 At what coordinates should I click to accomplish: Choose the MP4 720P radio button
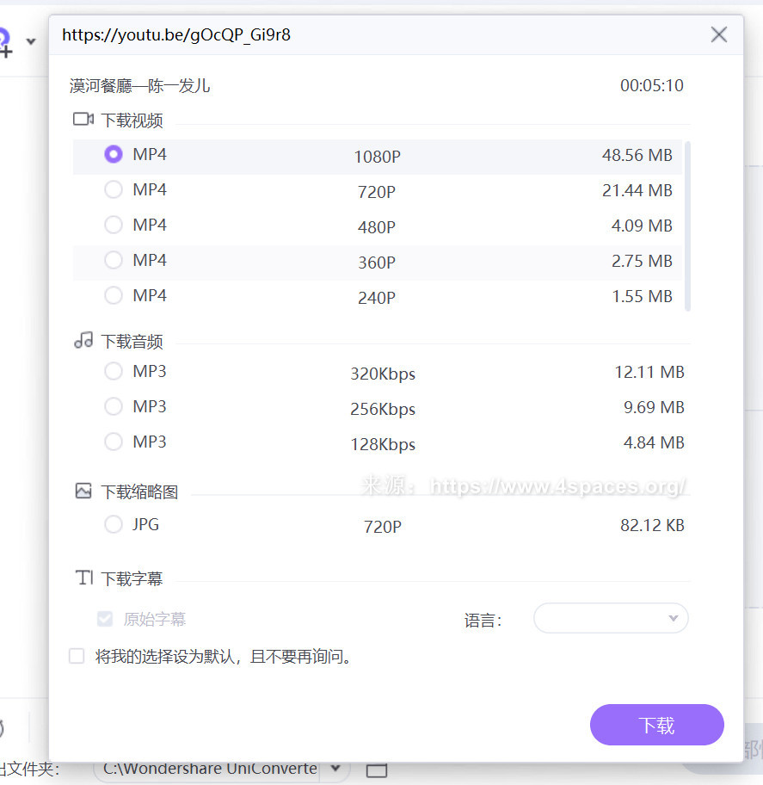113,189
